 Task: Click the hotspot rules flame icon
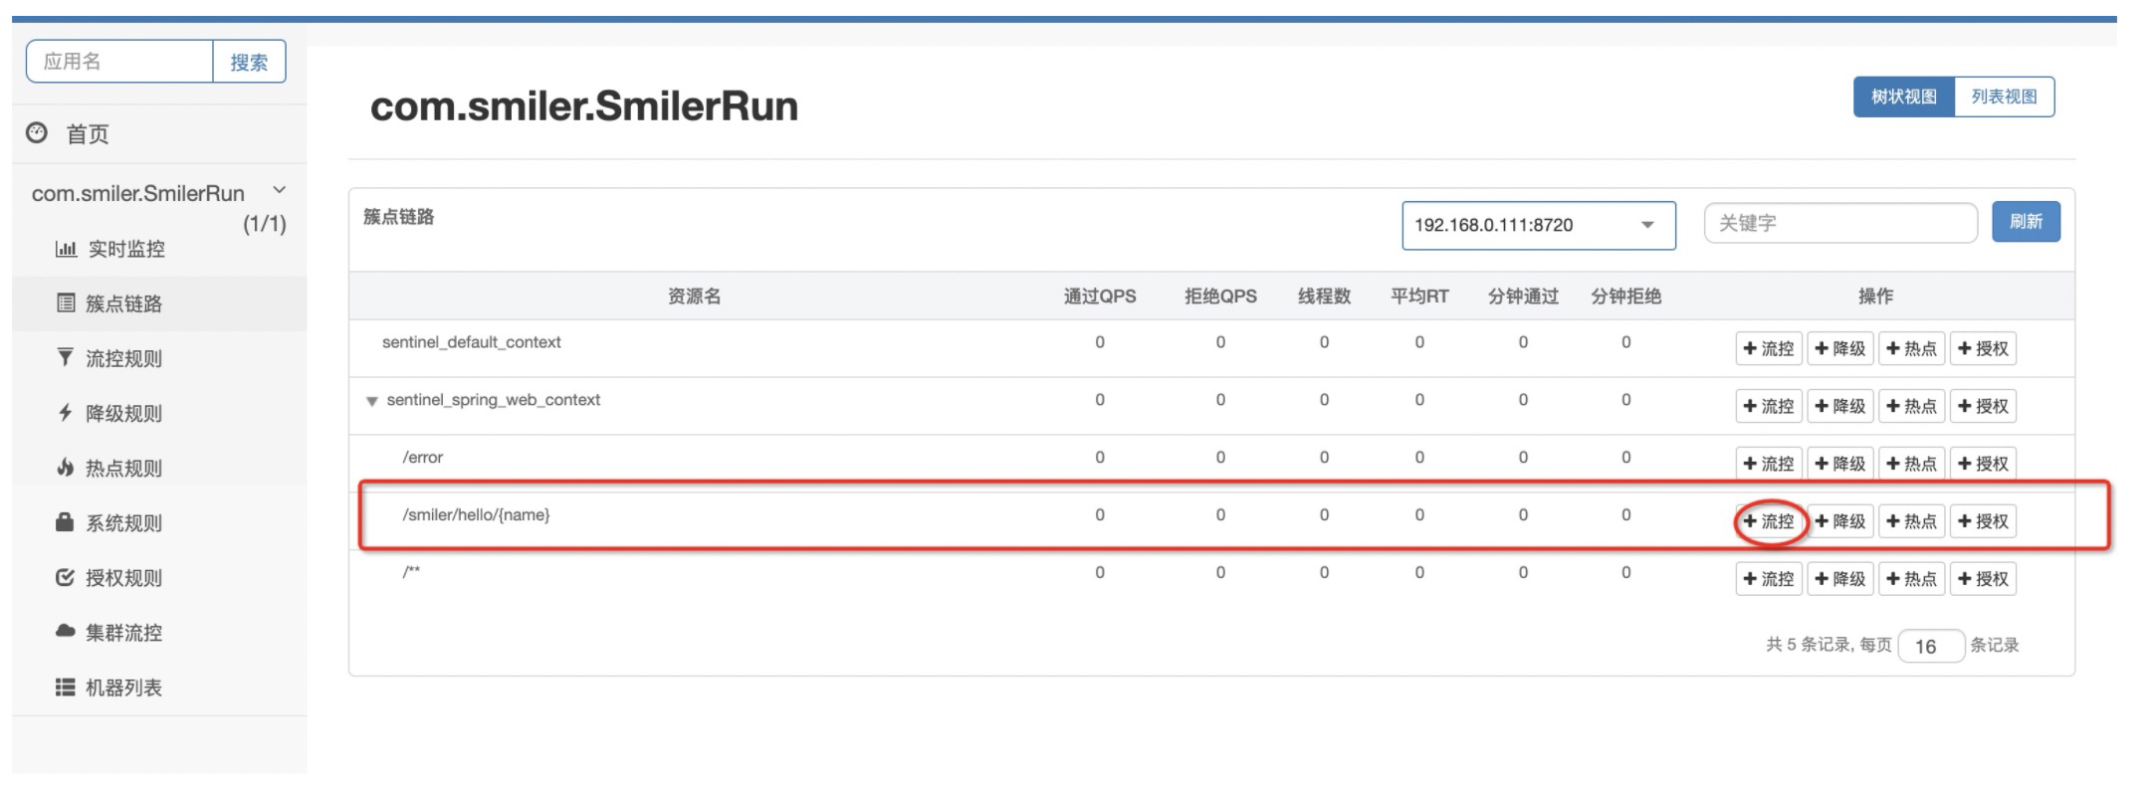66,468
